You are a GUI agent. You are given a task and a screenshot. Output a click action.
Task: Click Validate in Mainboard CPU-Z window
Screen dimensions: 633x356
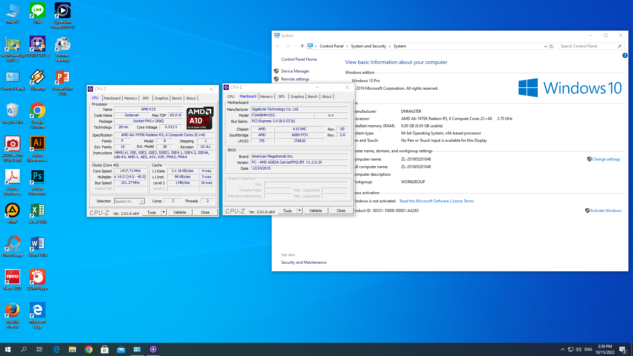316,211
